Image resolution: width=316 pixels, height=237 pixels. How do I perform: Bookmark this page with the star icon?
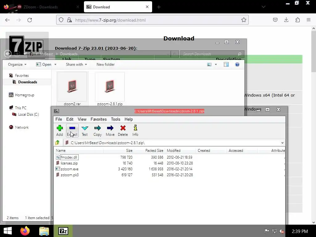point(244,20)
